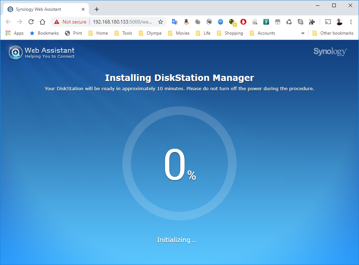Viewport: 359px width, 265px height.
Task: Open the Movies bookmarks folder
Action: tap(179, 33)
